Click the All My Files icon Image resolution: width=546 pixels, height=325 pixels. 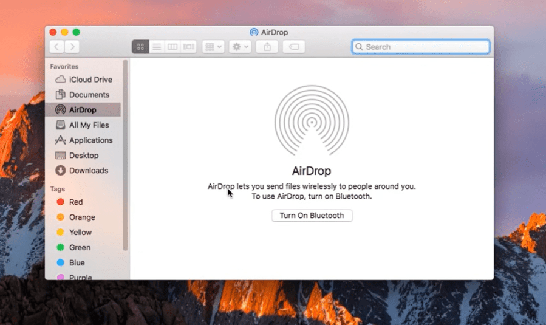tap(61, 125)
